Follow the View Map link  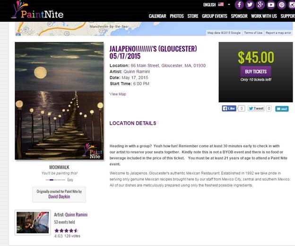coord(118,94)
